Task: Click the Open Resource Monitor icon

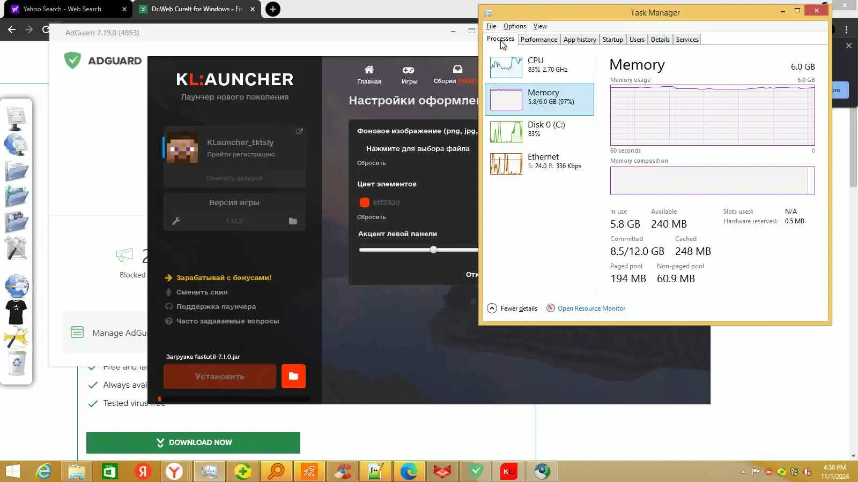Action: 551,308
